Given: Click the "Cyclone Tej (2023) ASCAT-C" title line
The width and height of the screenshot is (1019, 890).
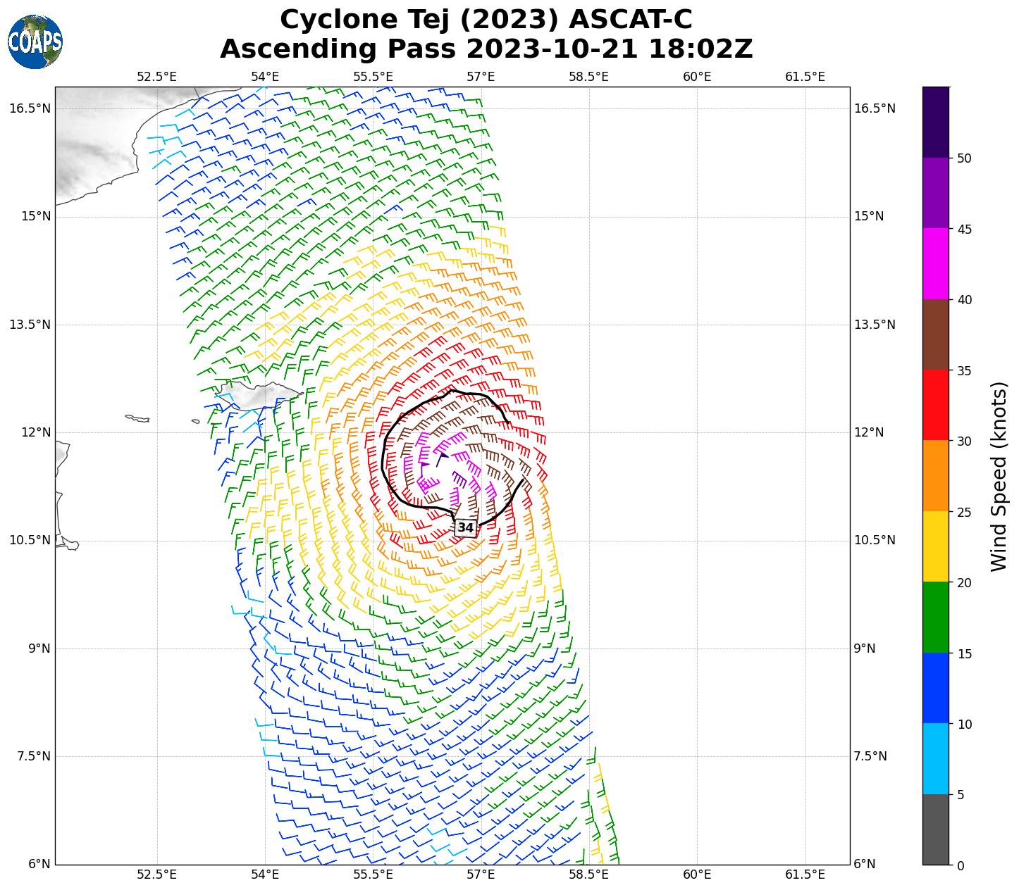Looking at the screenshot, I should click(486, 20).
